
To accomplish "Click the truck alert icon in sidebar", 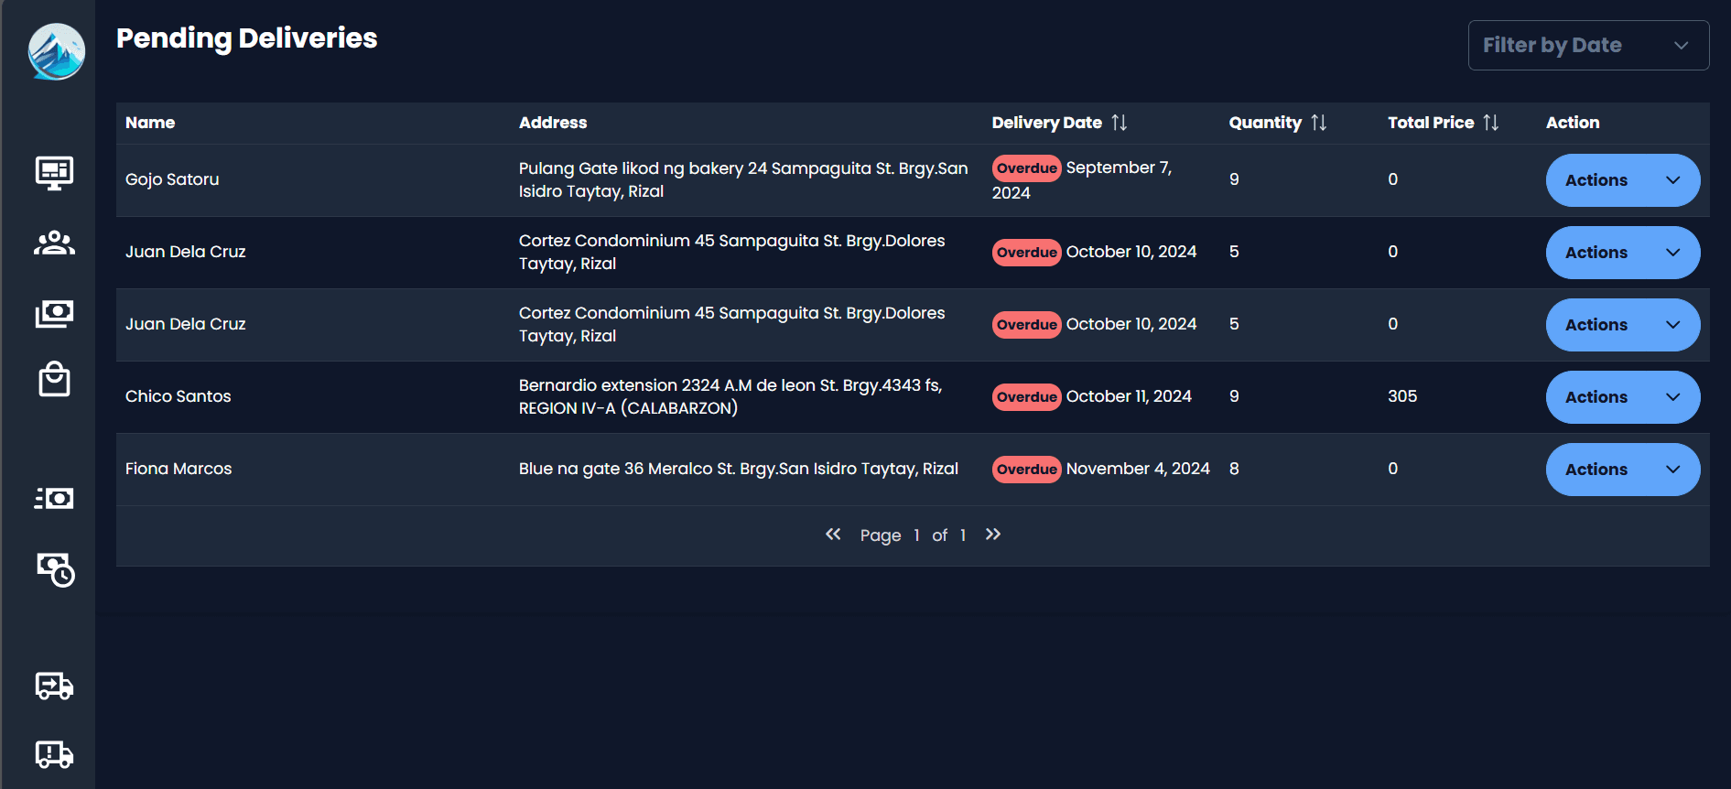I will (54, 754).
